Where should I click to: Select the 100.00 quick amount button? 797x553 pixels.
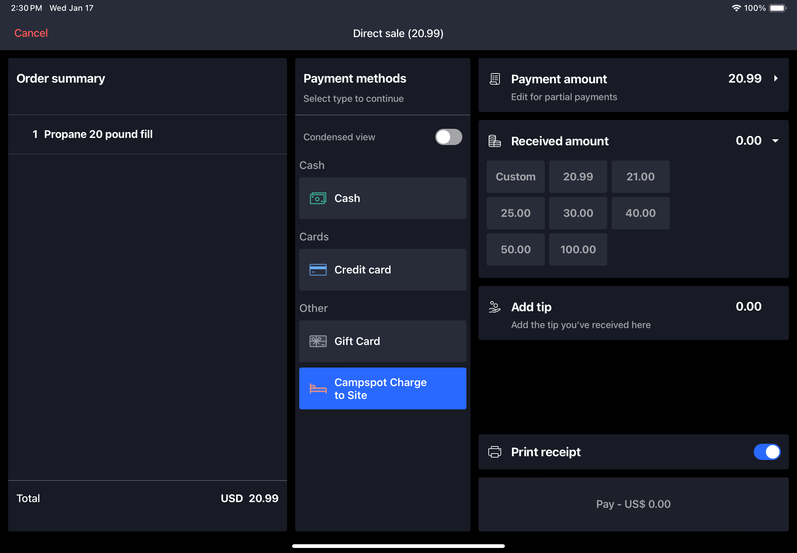(x=577, y=249)
